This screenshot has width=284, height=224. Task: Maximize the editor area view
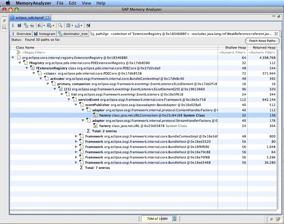click(x=279, y=16)
